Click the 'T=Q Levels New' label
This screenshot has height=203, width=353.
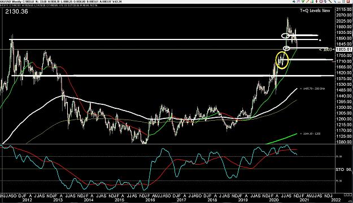(x=315, y=11)
